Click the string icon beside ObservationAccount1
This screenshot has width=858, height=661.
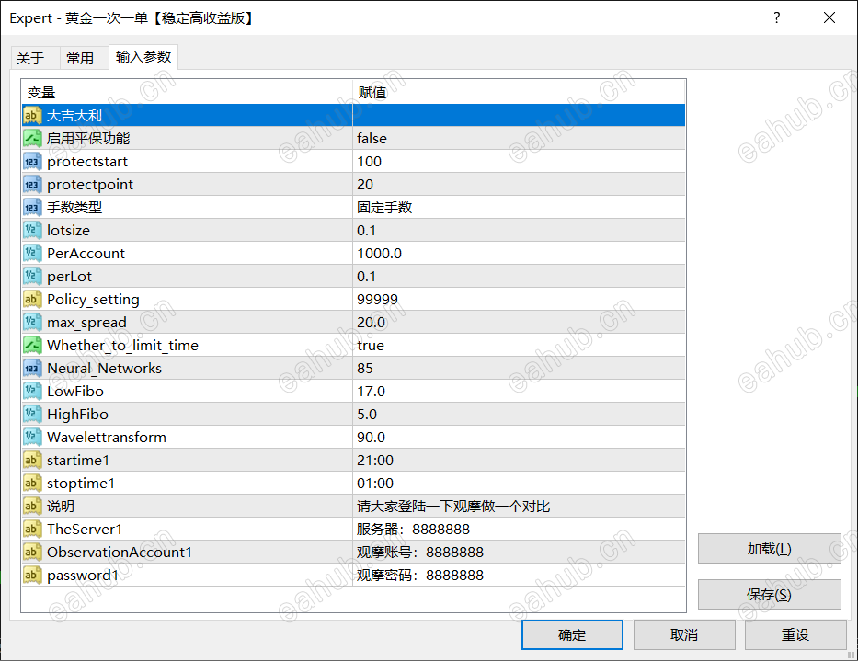click(x=32, y=553)
